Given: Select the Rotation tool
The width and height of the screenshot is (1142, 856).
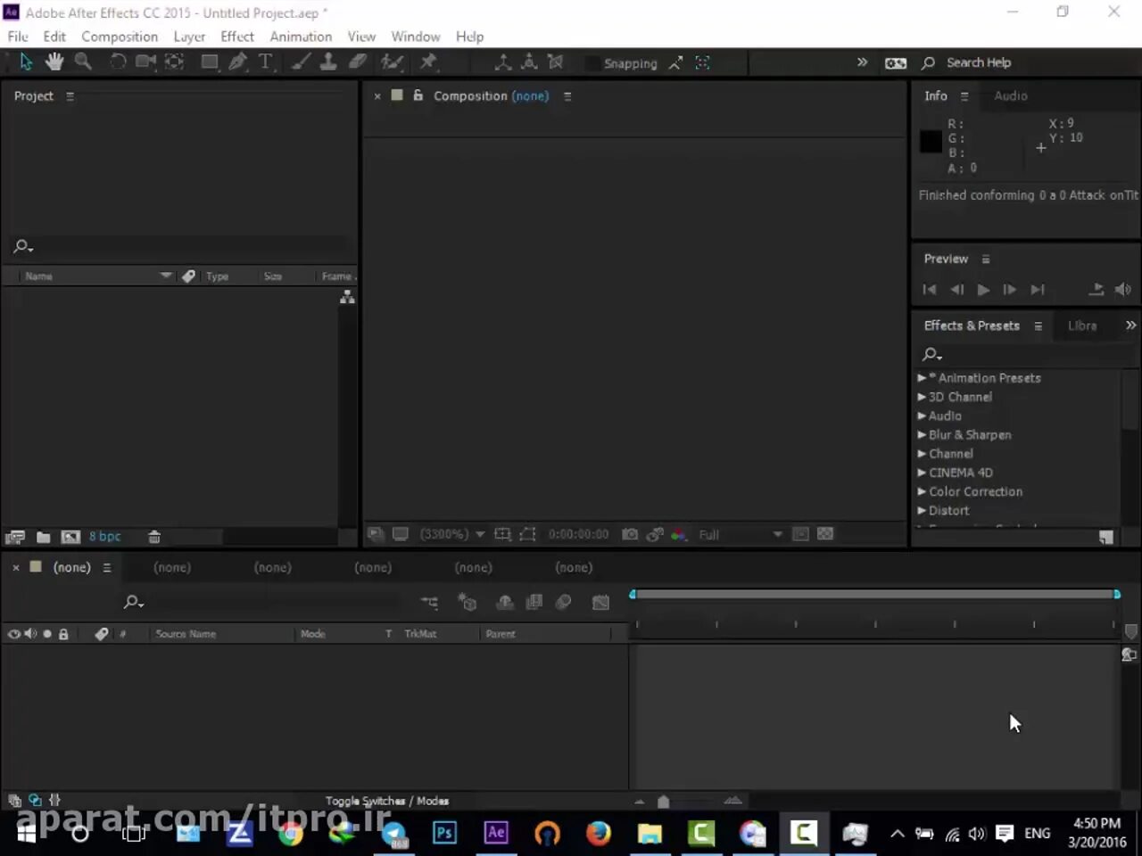Looking at the screenshot, I should [118, 62].
